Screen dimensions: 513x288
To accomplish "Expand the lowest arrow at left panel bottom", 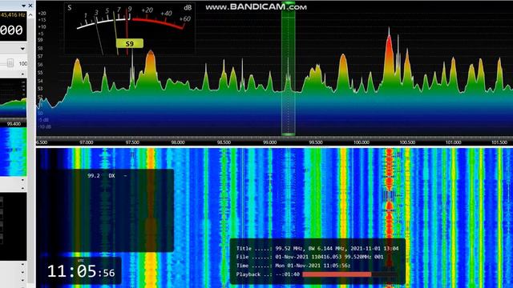I will tap(22, 280).
